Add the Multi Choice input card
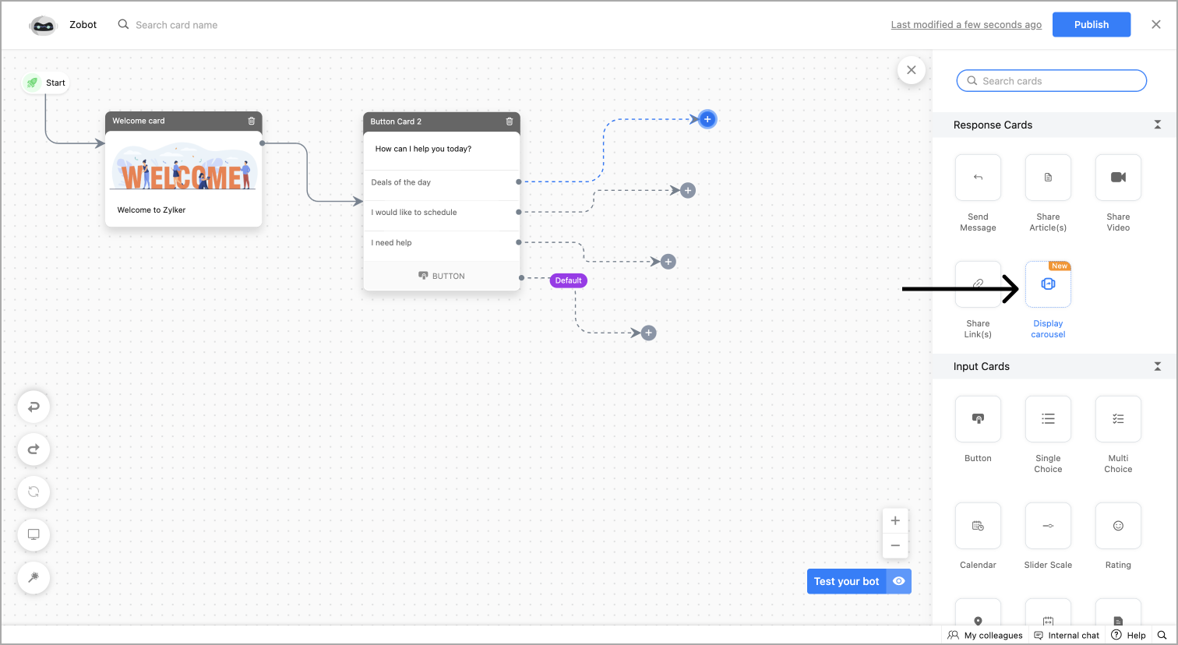Screen dimensions: 1178x645 pos(1118,419)
